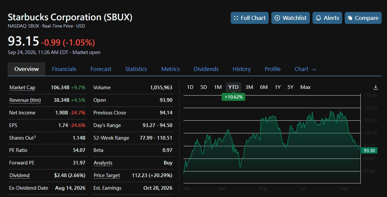The height and width of the screenshot is (197, 387).
Task: Click the Shares Out info icon
Action: [35, 136]
